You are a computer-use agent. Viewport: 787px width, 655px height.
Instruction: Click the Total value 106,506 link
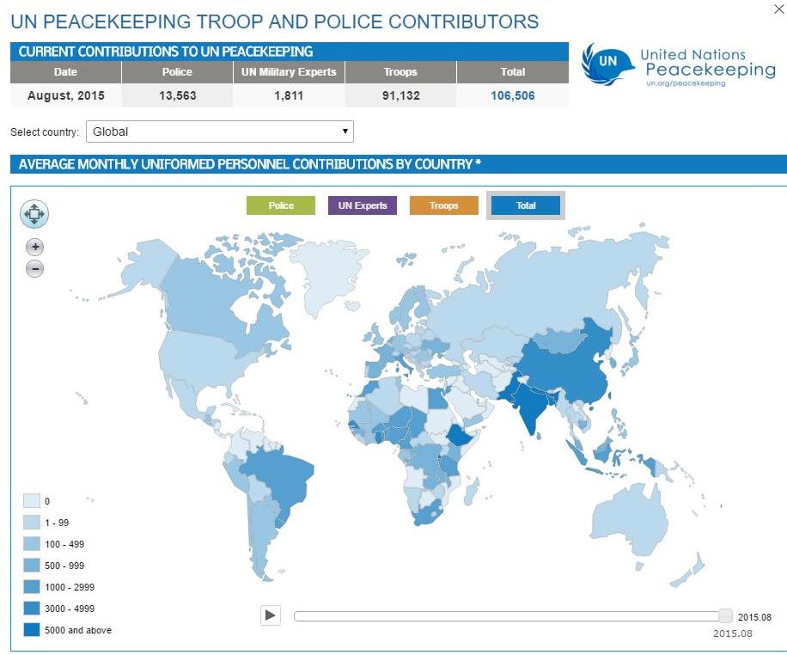click(512, 96)
